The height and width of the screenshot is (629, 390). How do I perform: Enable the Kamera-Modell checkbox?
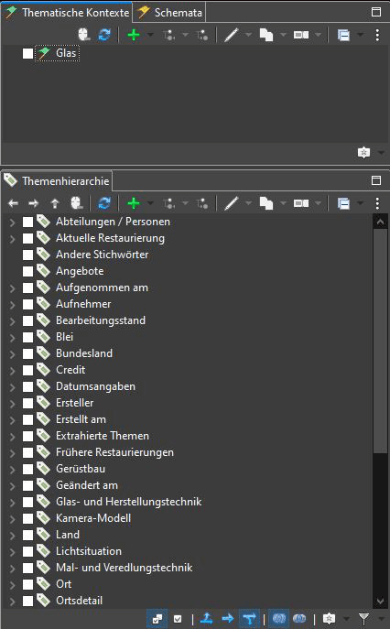[27, 518]
